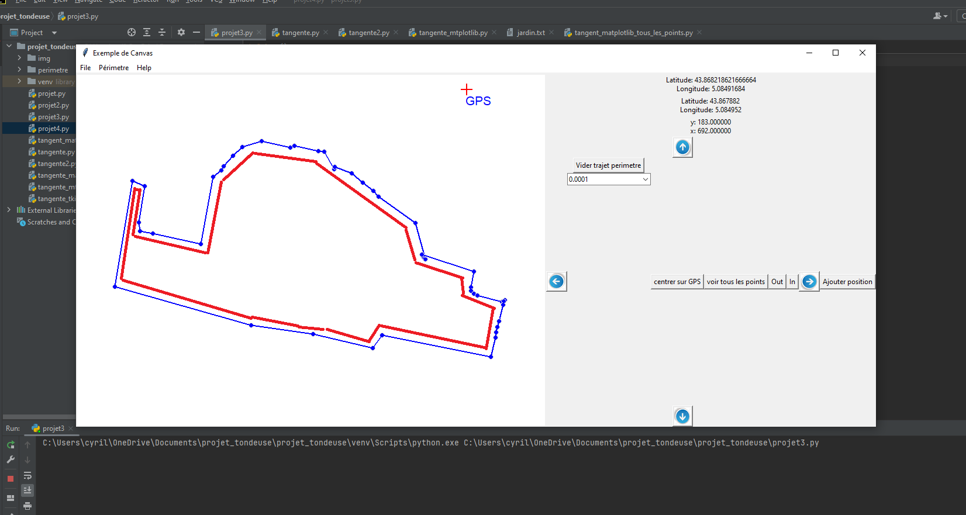Click the Tk feather icon in title bar
966x515 pixels.
(x=85, y=53)
